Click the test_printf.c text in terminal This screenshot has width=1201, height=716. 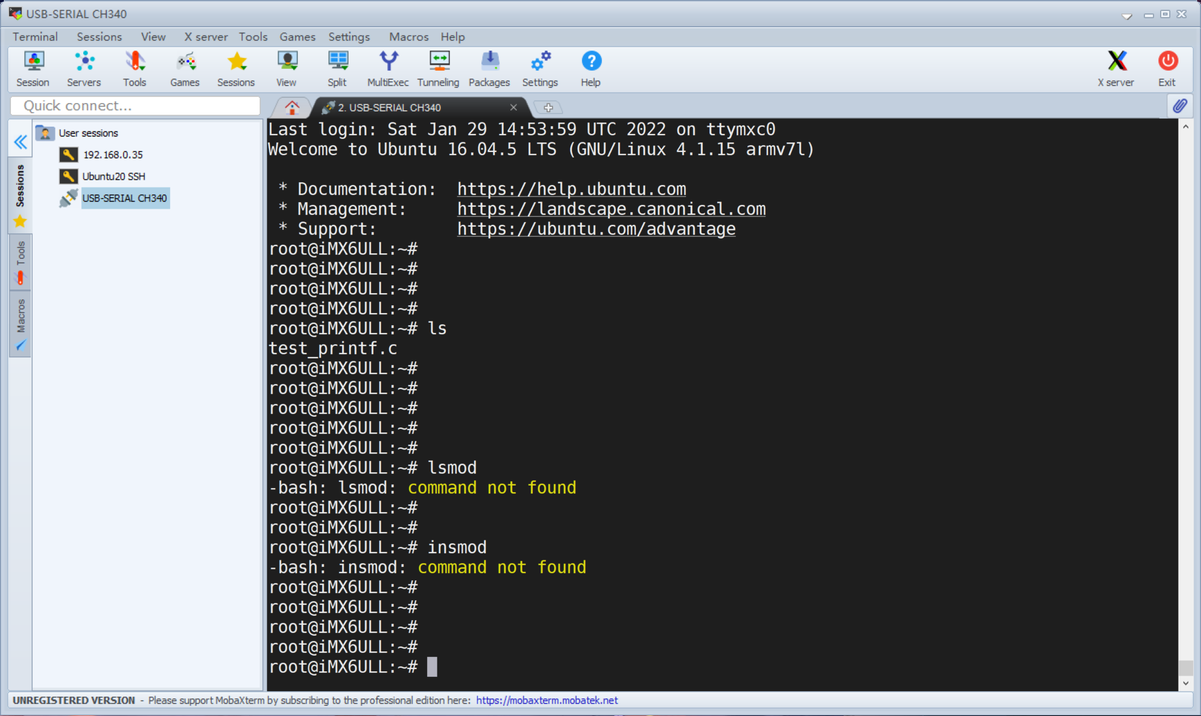click(333, 348)
